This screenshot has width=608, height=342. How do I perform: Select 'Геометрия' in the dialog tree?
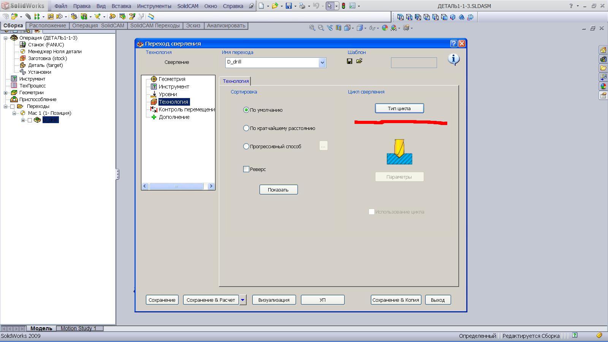(172, 79)
